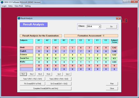The height and width of the screenshot is (98, 139).
Task: Select the SA-1 button
Action: (x=59, y=74)
